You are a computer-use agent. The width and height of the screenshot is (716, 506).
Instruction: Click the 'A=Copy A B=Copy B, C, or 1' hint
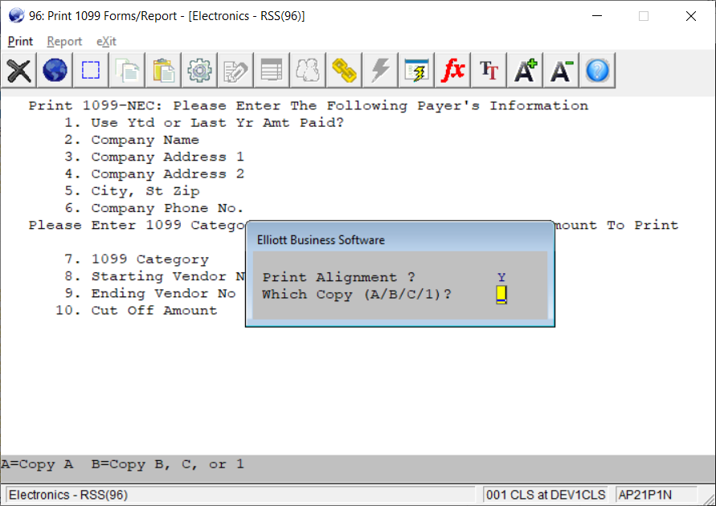[x=122, y=464]
